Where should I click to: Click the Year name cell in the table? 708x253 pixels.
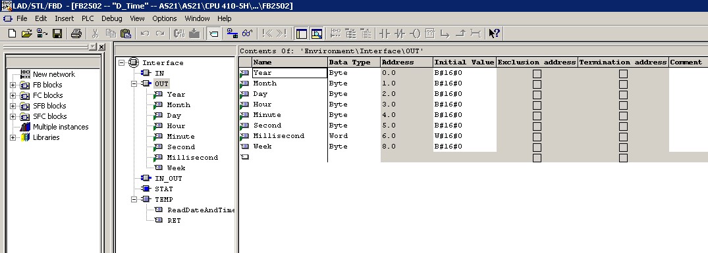(x=289, y=73)
